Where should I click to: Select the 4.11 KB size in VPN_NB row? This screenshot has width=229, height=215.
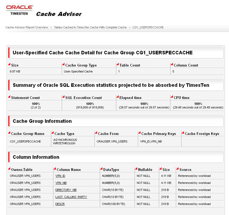166,183
